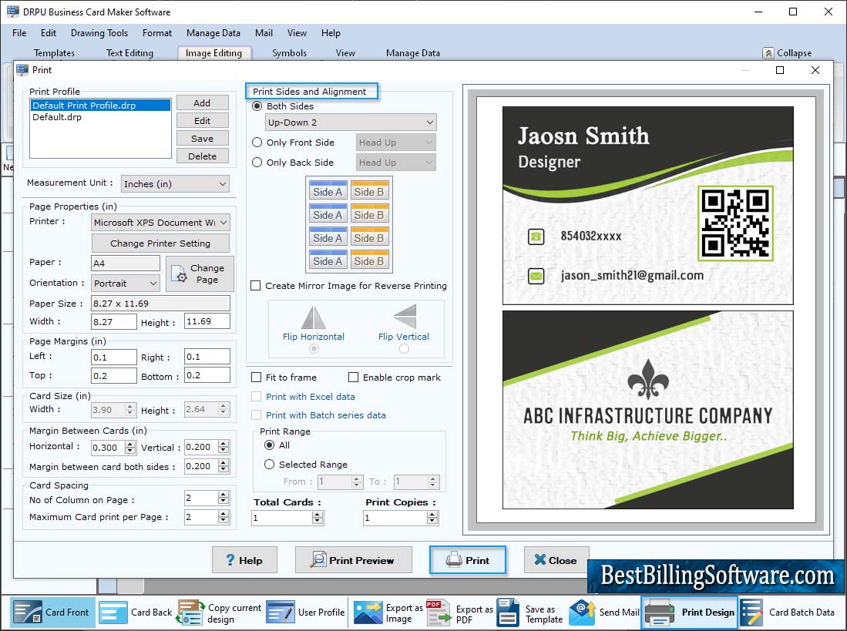The height and width of the screenshot is (631, 847).
Task: Enable Create Mirror Image for Reverse Printing
Action: (256, 286)
